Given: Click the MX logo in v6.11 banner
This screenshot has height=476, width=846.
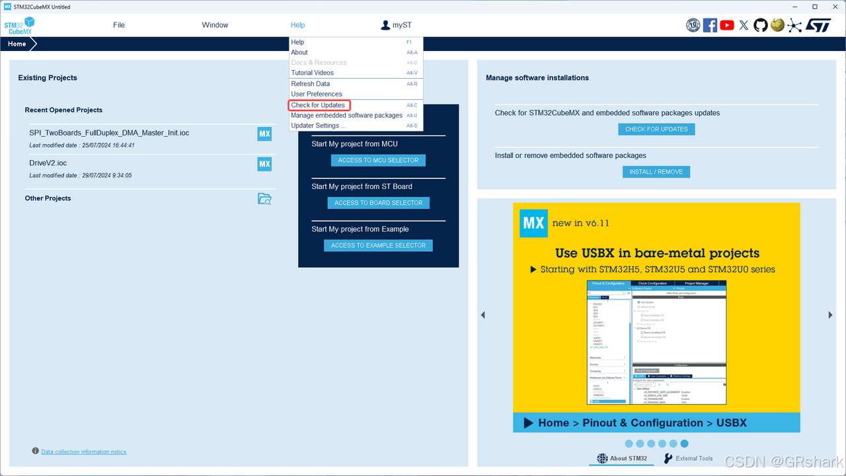Looking at the screenshot, I should point(533,223).
